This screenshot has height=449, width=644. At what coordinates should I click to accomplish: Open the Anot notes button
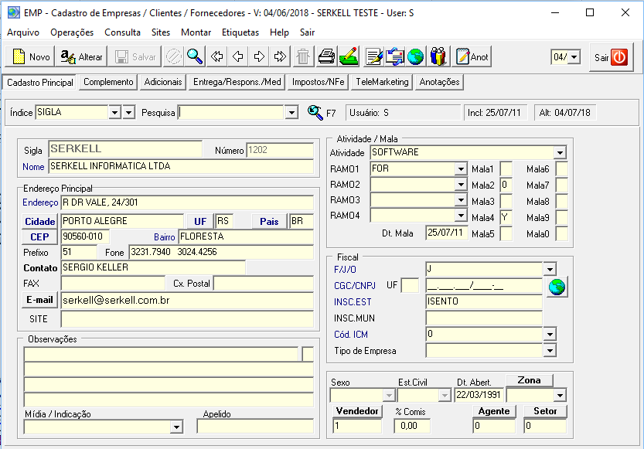(472, 56)
